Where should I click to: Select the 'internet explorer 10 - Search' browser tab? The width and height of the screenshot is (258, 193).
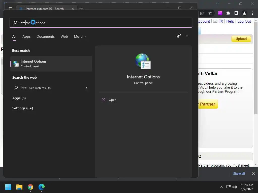point(47,9)
